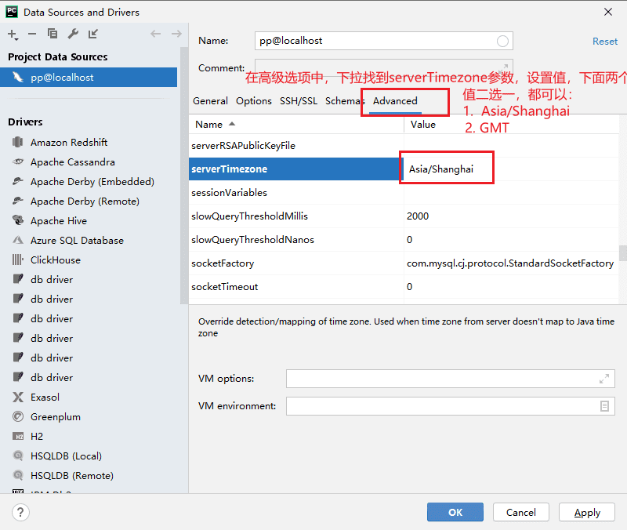Select the serverTimezone property row

click(296, 169)
